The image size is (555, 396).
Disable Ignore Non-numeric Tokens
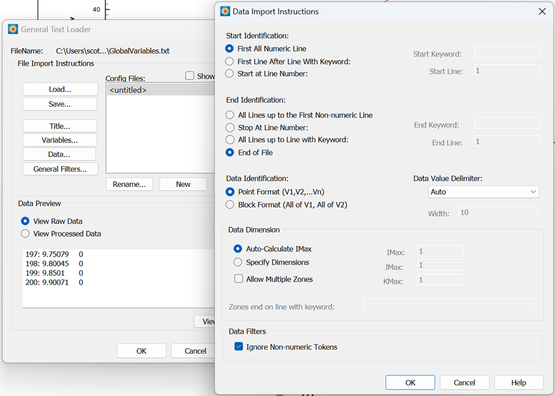(238, 346)
